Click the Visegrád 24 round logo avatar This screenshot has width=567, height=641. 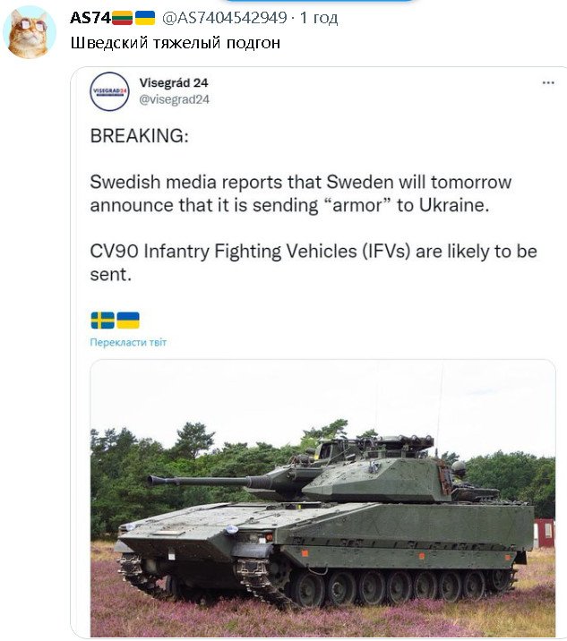(x=109, y=91)
